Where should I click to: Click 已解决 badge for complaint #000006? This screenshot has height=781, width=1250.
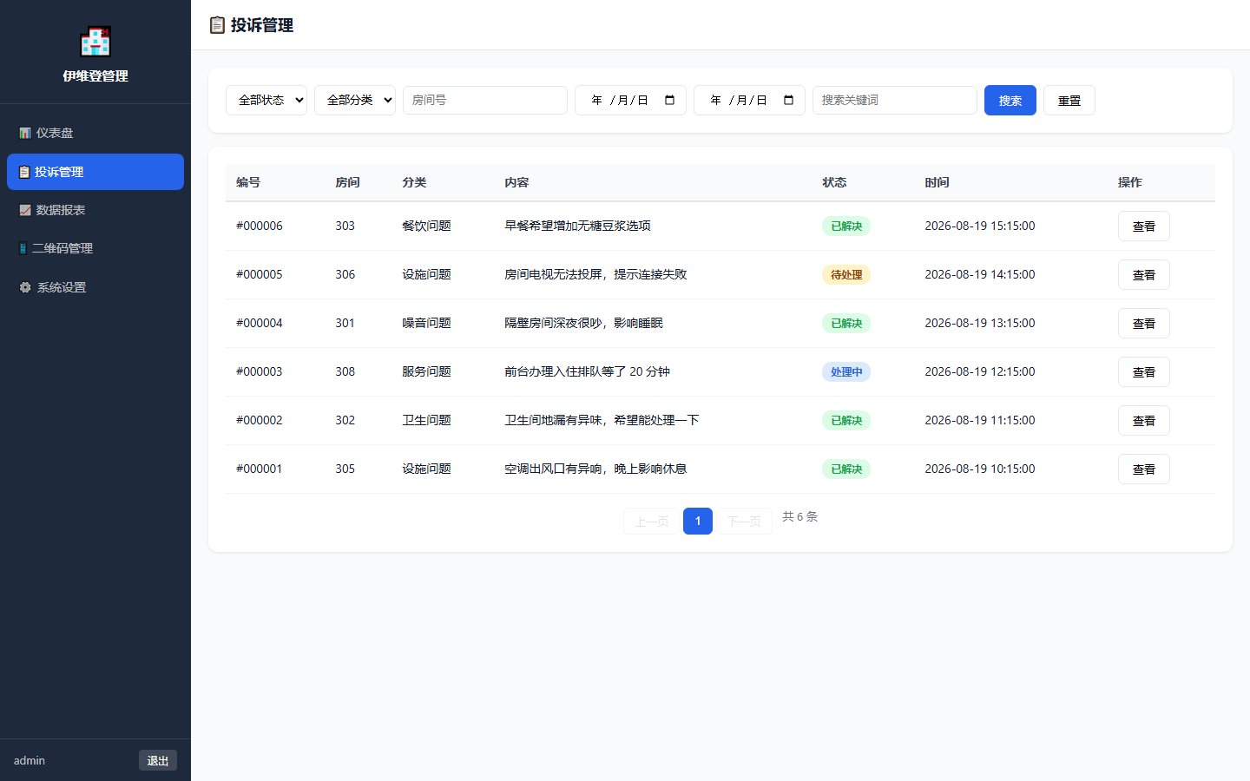coord(846,226)
